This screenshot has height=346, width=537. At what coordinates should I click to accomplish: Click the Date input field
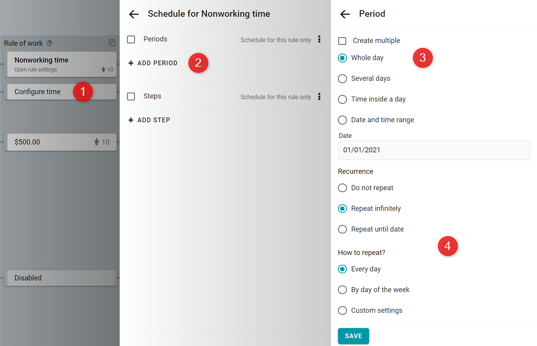(434, 150)
